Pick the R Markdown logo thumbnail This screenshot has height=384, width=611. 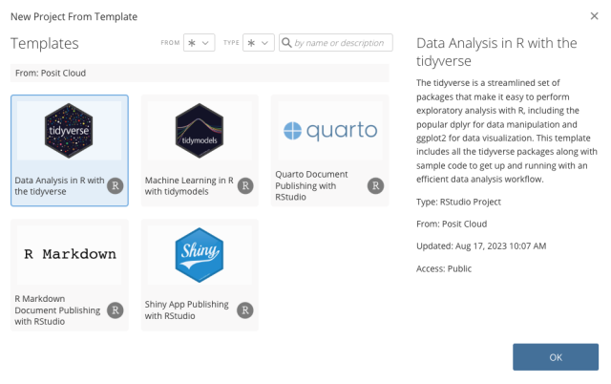(x=70, y=254)
